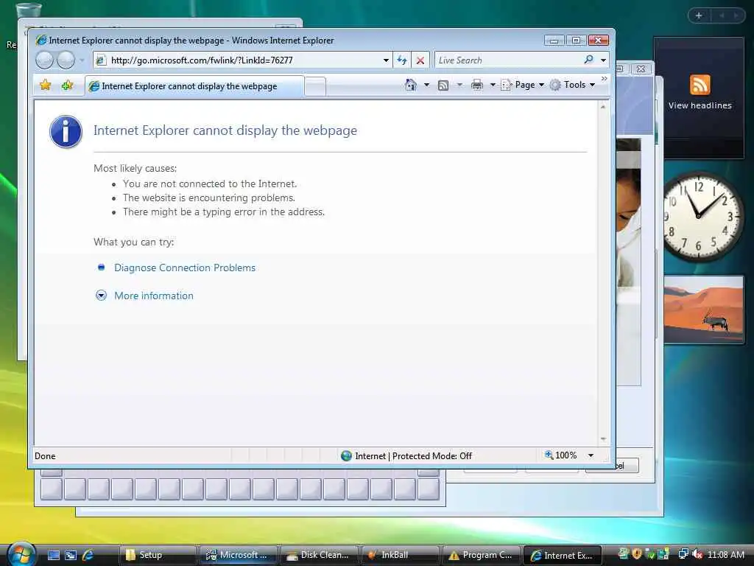Click 'The website is encountering problems.' text
Viewport: 754px width, 566px height.
point(208,198)
